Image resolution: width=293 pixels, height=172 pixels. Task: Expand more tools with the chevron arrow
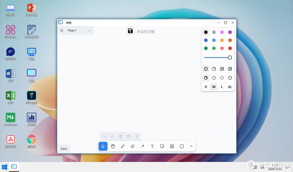pos(191,146)
